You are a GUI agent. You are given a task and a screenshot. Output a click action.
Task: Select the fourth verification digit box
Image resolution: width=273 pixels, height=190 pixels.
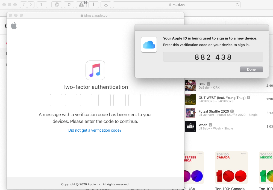[x=104, y=100]
